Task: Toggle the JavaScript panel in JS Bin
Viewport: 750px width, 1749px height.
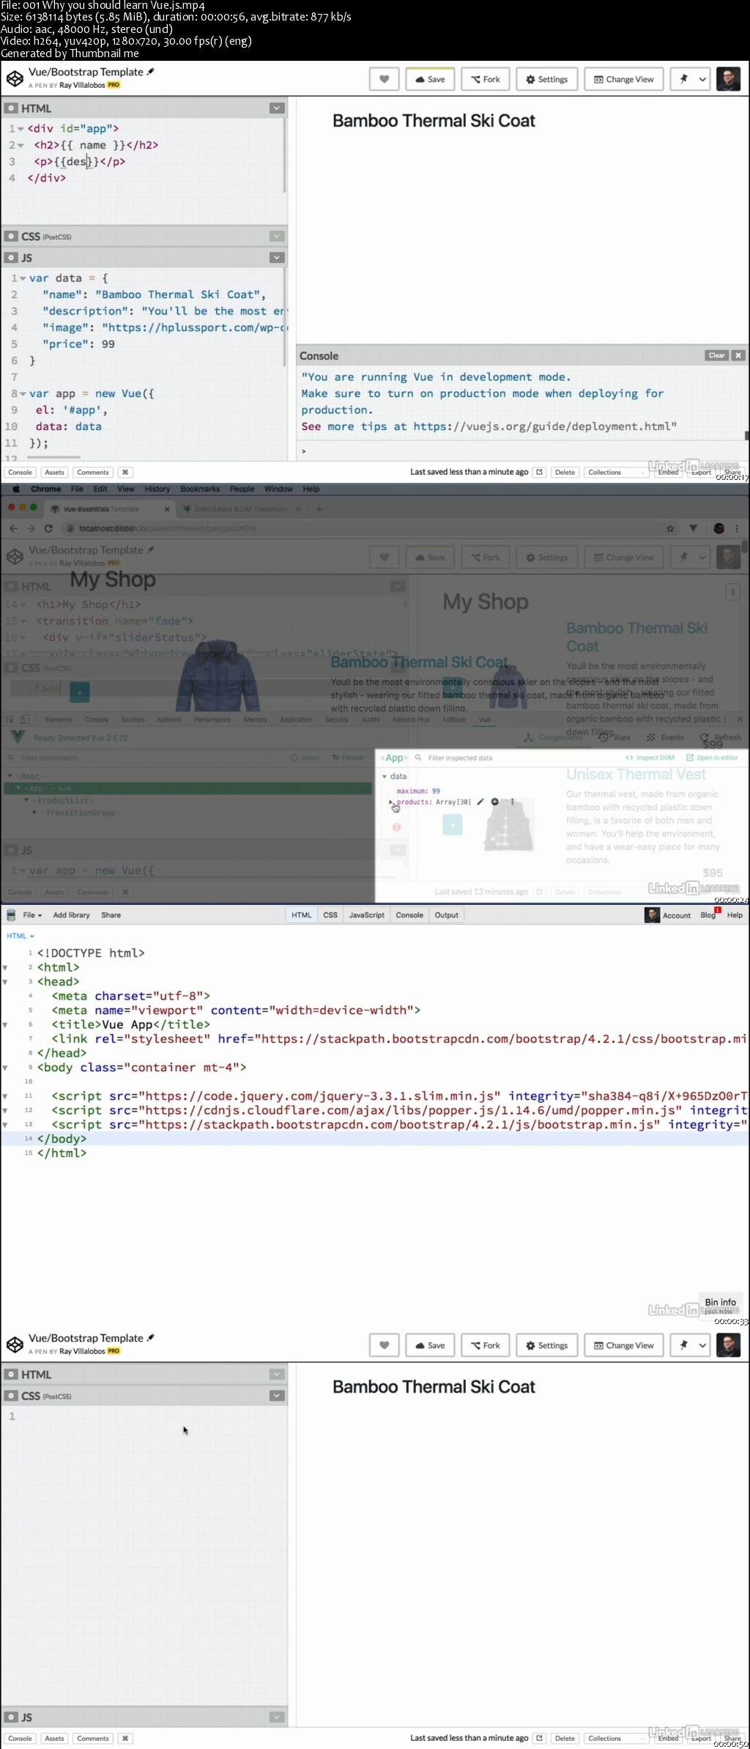Action: point(366,915)
